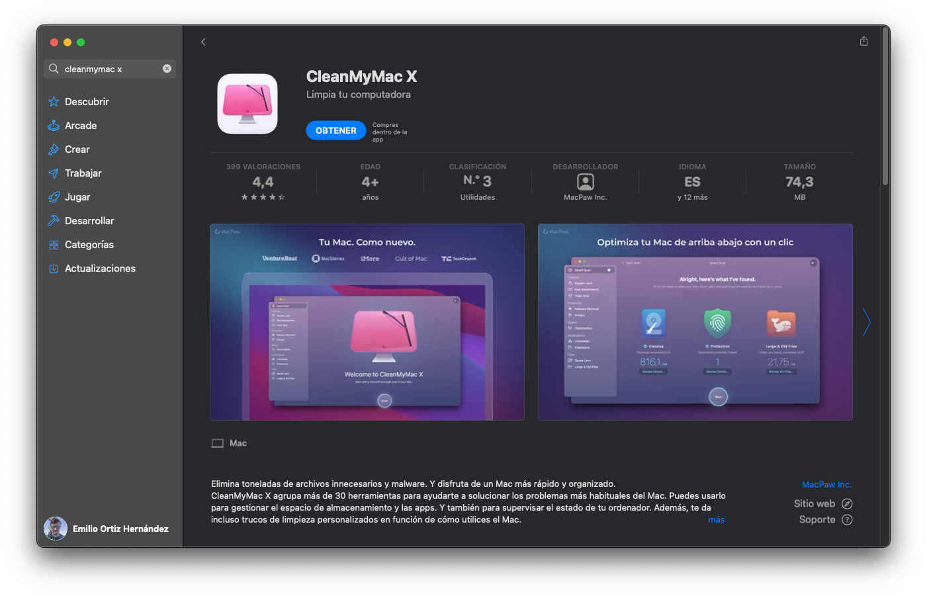View 399 valoraciones rating section
The height and width of the screenshot is (596, 927).
coord(263,182)
